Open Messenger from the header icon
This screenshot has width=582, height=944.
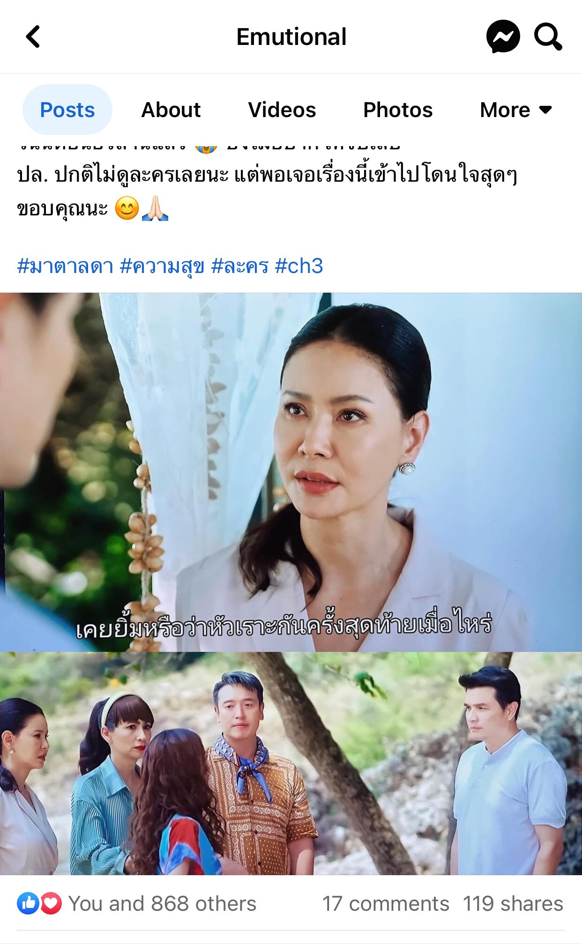[503, 37]
